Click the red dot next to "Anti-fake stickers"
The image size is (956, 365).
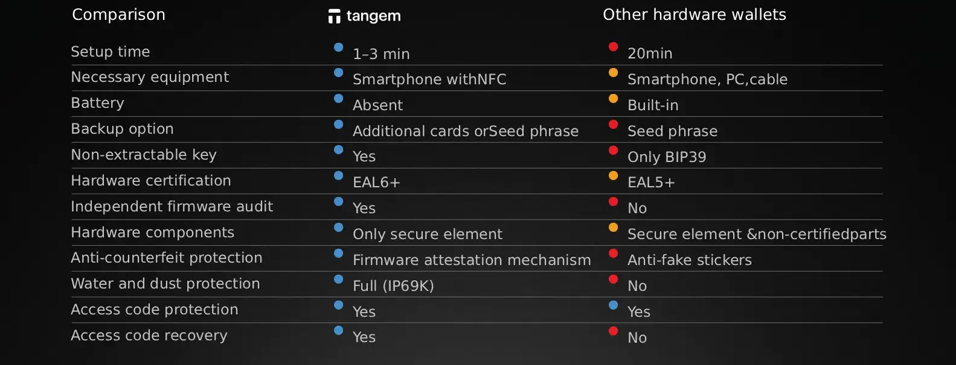pyautogui.click(x=613, y=253)
